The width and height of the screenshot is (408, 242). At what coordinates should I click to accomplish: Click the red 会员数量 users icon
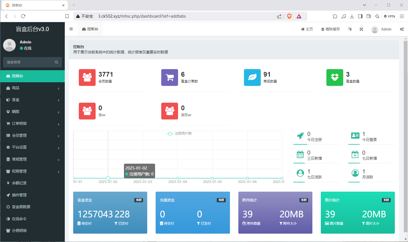[87, 77]
